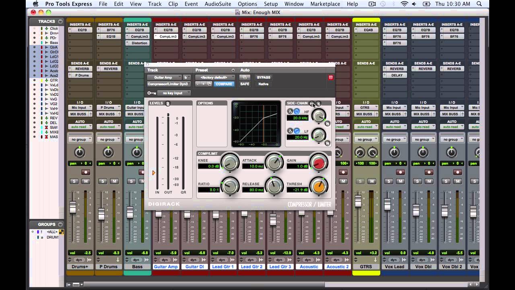
Task: Open the Groups list dropdown menu
Action: tap(60, 224)
